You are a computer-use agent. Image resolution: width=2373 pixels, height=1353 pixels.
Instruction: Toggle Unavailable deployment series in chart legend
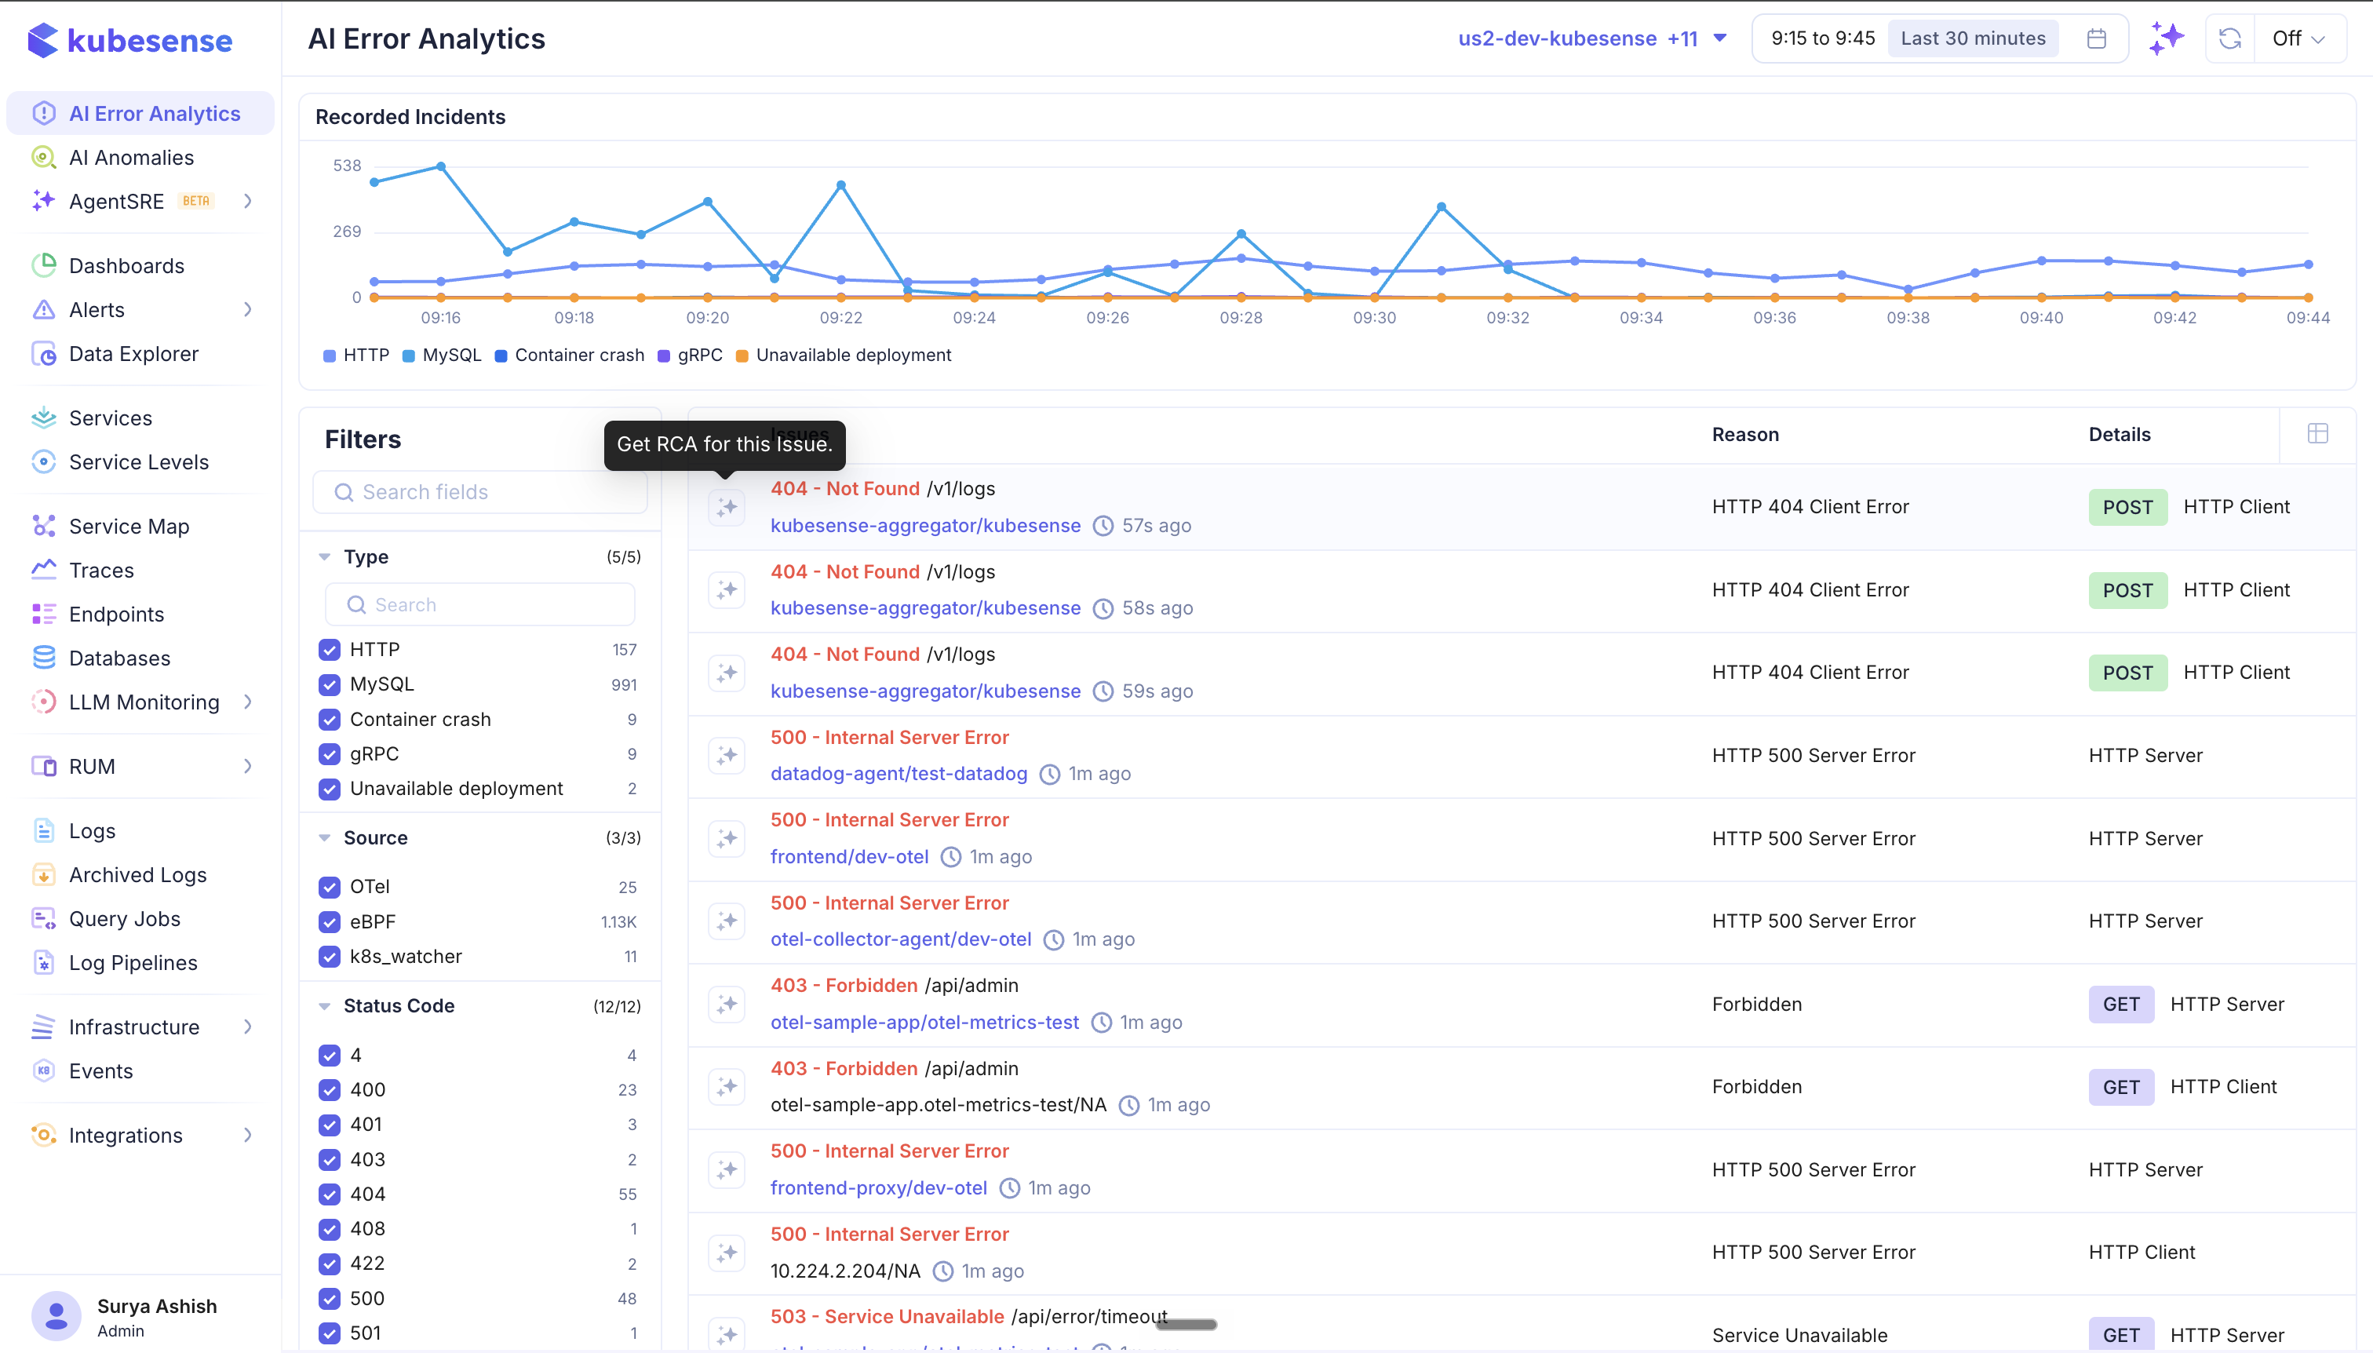[x=844, y=355]
